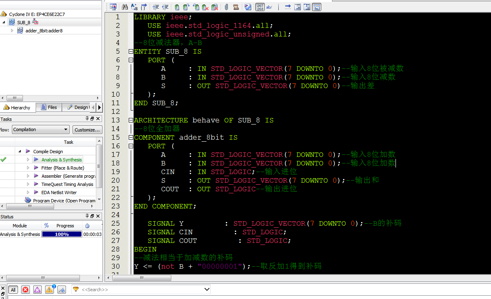The image size is (491, 299).
Task: Click the increase indent toolbar icon
Action: pyautogui.click(x=156, y=7)
